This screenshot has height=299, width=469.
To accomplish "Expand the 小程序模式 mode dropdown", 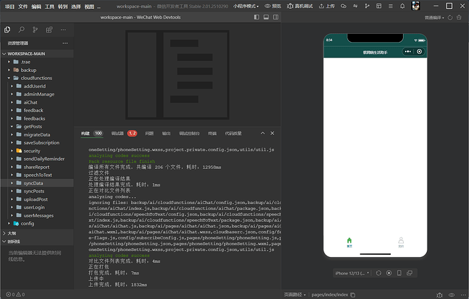I will coord(246,6).
